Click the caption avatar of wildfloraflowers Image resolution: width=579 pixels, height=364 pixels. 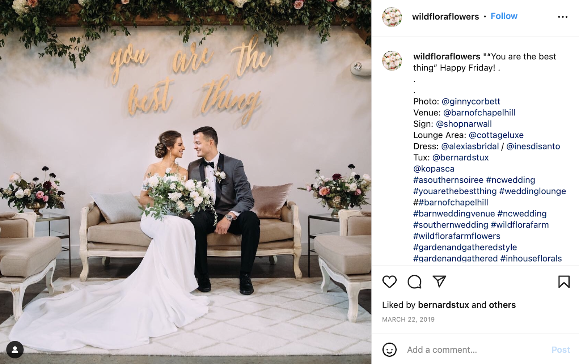[392, 60]
